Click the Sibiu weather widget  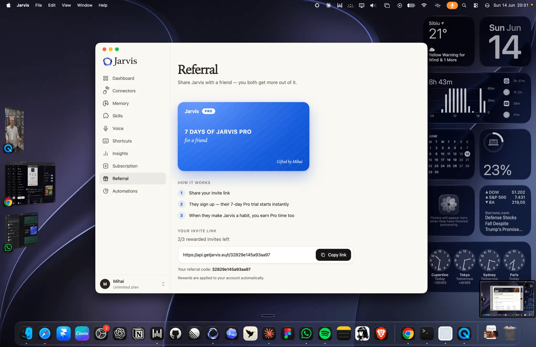(449, 41)
